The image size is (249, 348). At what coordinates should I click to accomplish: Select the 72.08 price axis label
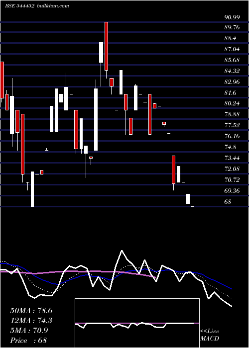[x=232, y=169]
